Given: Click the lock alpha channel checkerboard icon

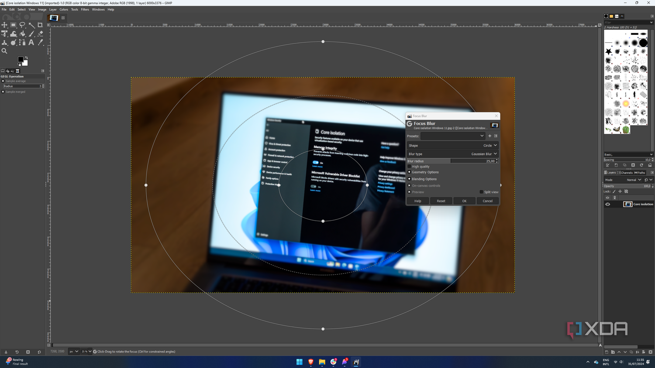Looking at the screenshot, I should coord(626,191).
